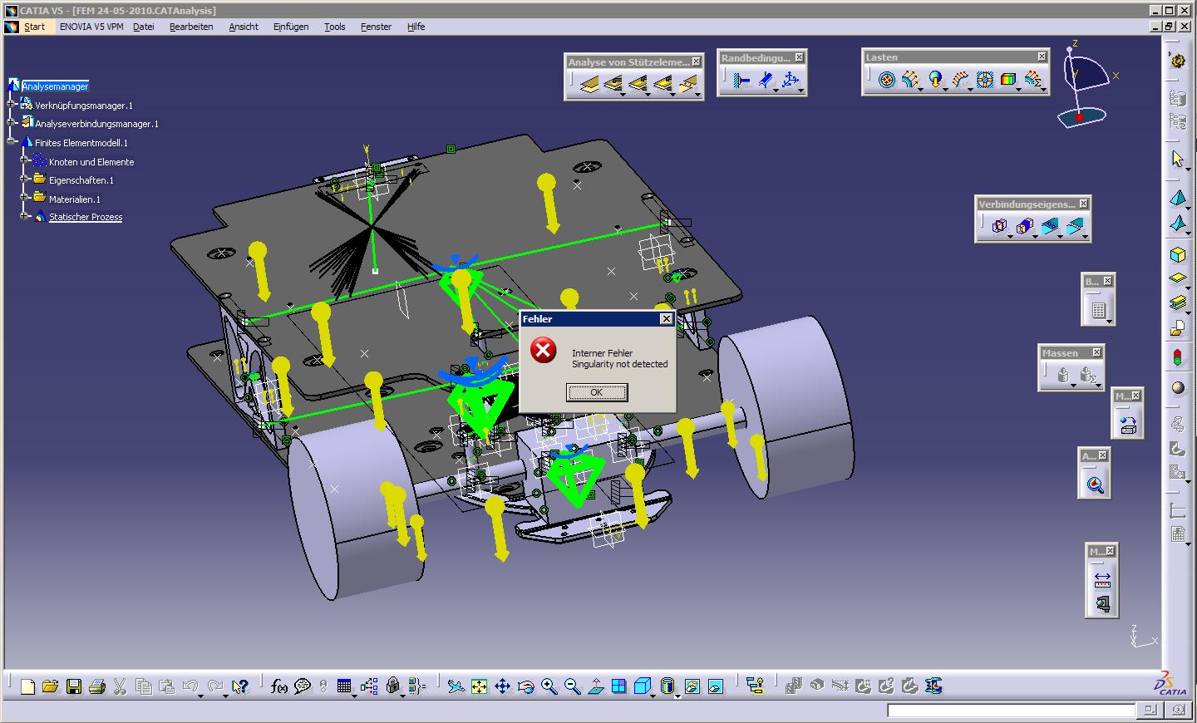Open the view mode cube dropdown arrow
The width and height of the screenshot is (1197, 723).
(x=654, y=695)
